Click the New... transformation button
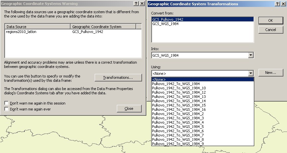The width and height of the screenshot is (287, 153). pyautogui.click(x=271, y=73)
